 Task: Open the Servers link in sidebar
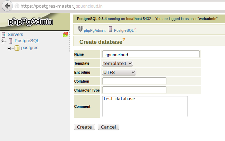tap(15, 35)
